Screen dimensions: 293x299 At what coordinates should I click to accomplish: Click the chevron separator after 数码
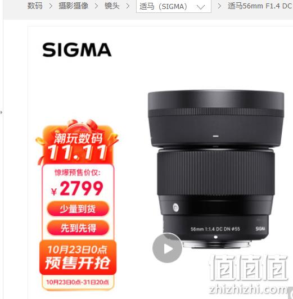(x=51, y=6)
